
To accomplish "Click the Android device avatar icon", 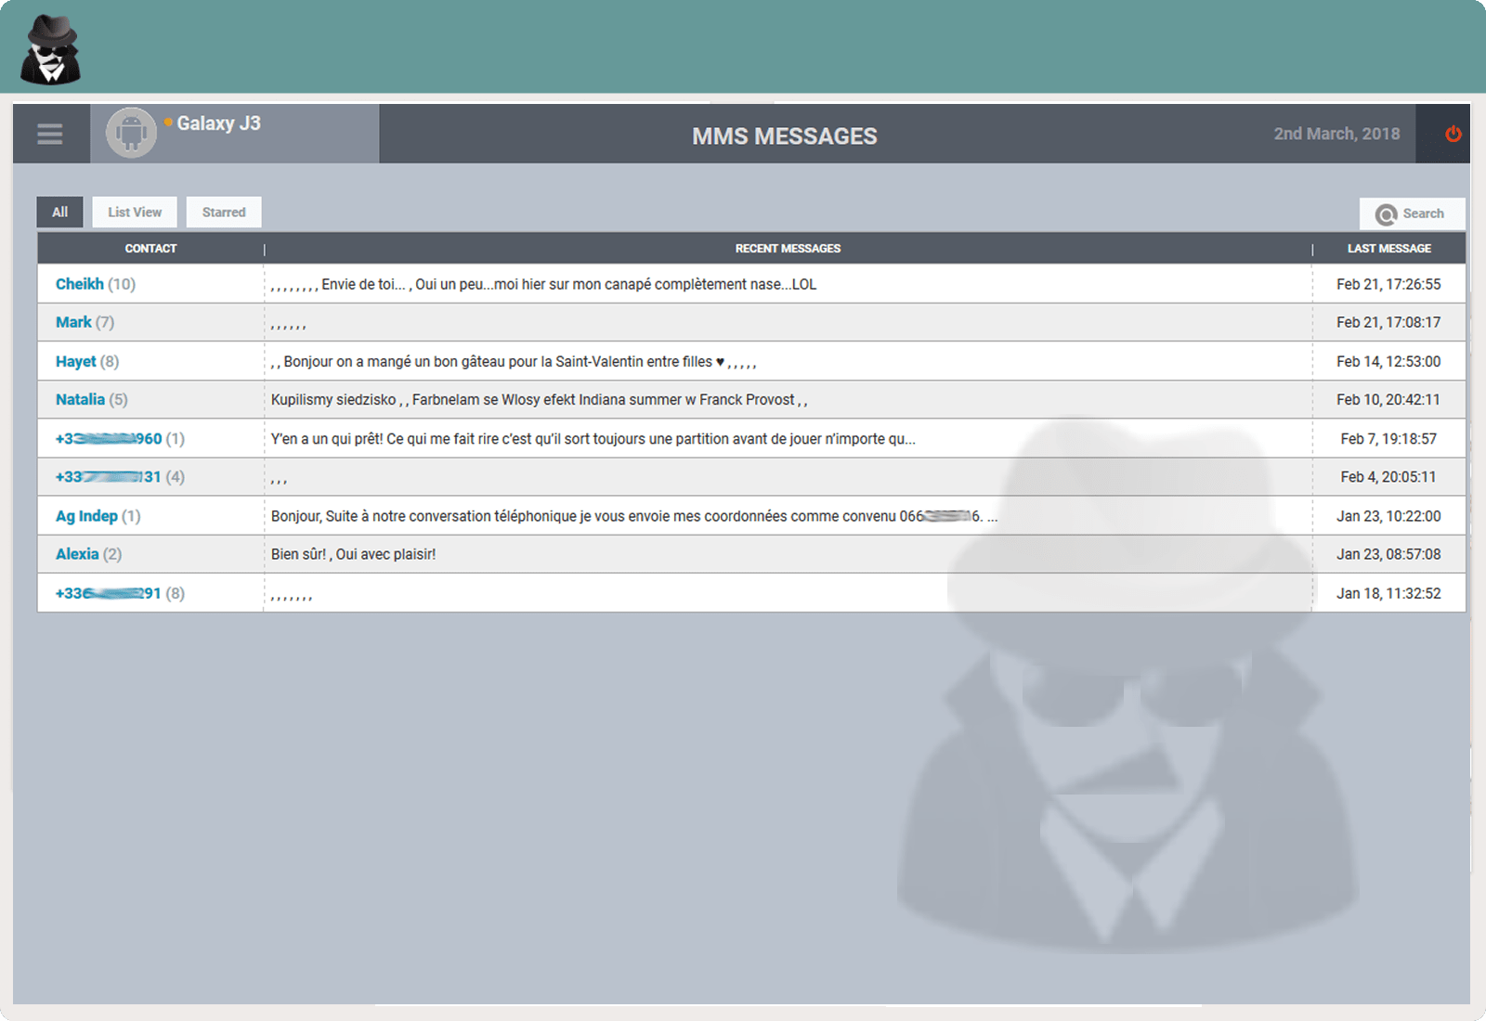I will pyautogui.click(x=131, y=133).
